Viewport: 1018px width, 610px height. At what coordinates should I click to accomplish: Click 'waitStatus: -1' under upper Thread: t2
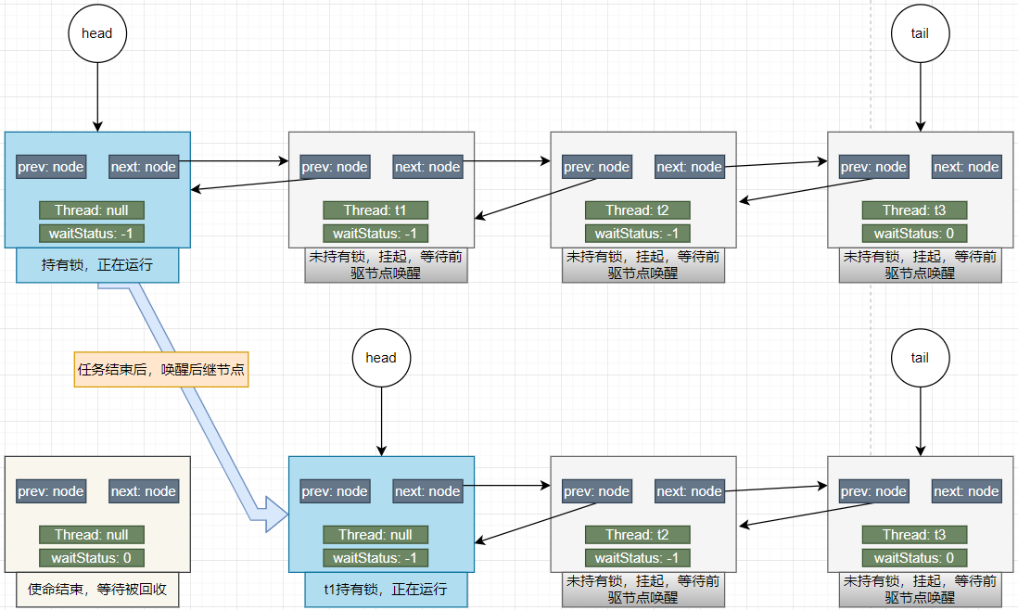coord(637,234)
